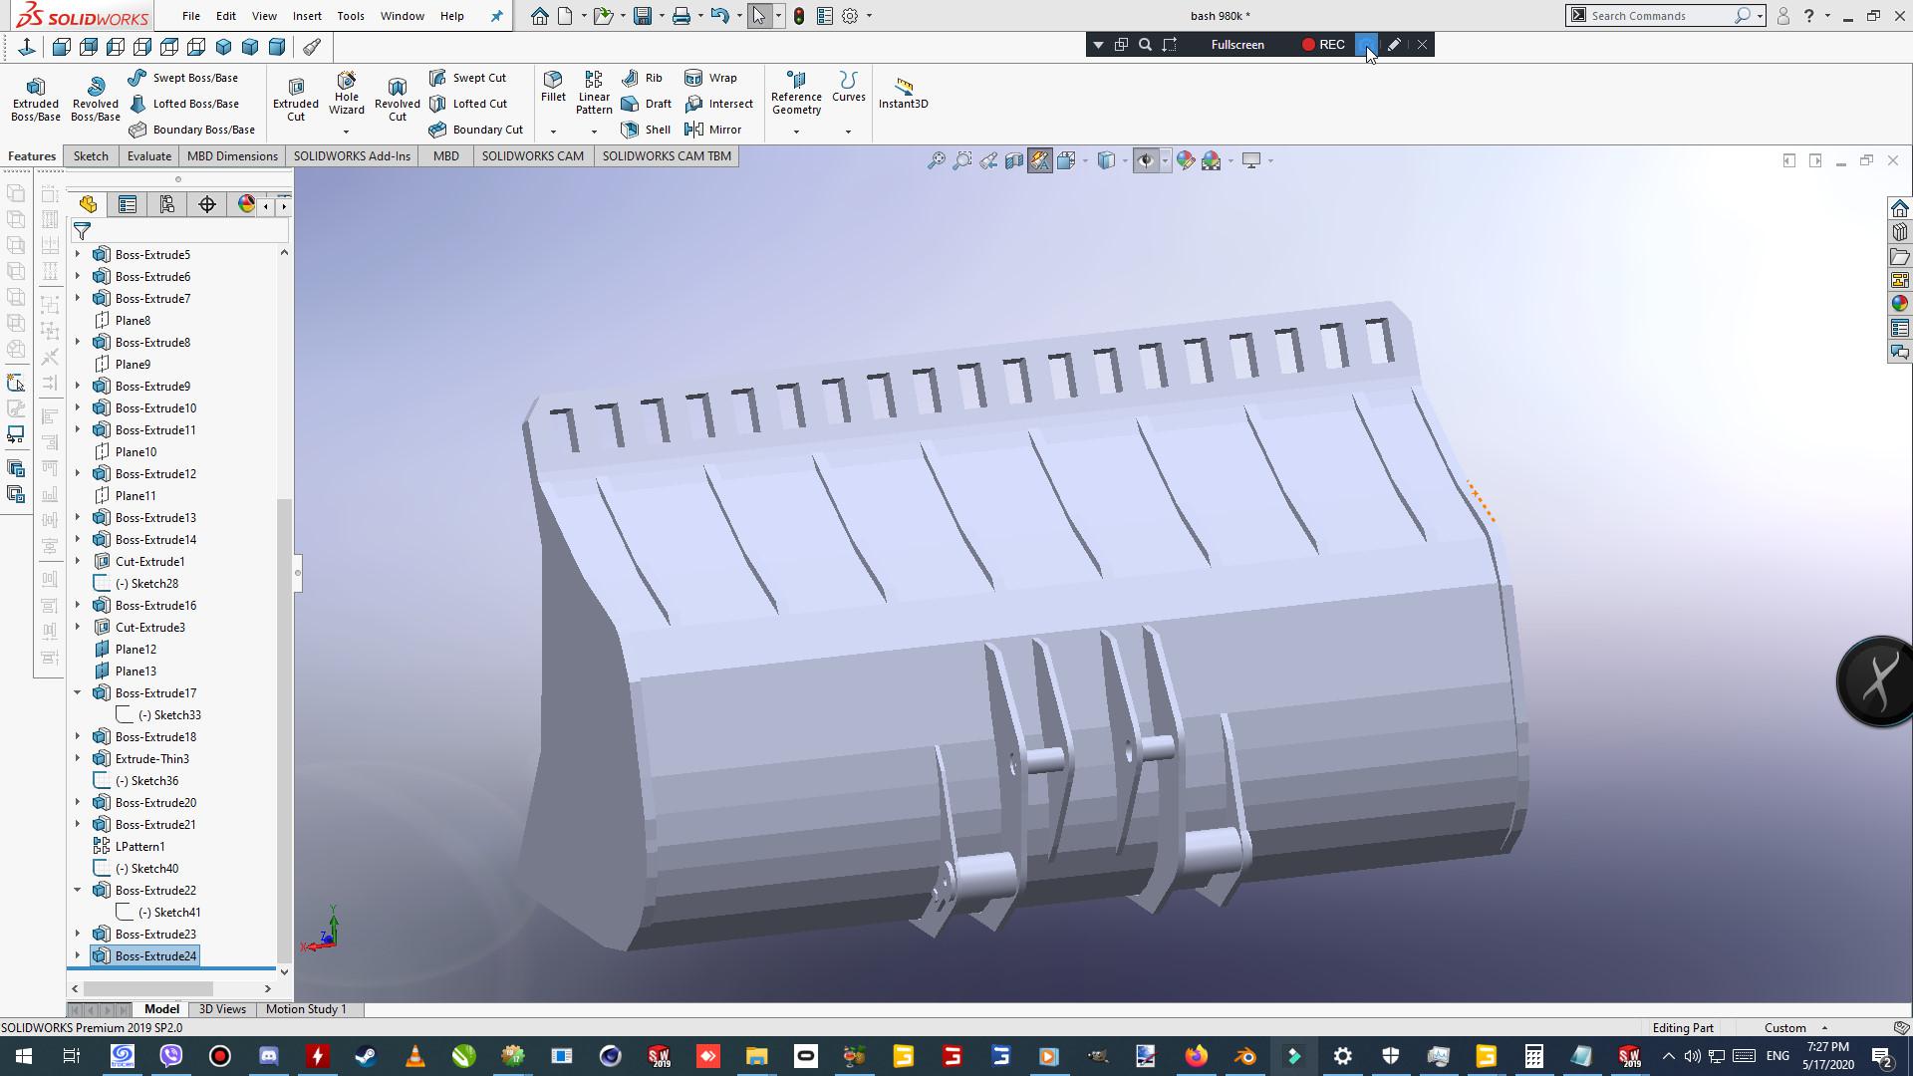Image resolution: width=1913 pixels, height=1076 pixels.
Task: Open the Motion Study 1 tab
Action: [x=306, y=1009]
